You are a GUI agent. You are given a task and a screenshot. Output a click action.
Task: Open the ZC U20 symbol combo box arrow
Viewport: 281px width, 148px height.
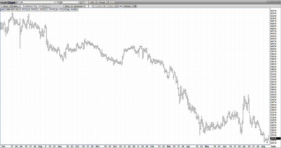coord(55,2)
